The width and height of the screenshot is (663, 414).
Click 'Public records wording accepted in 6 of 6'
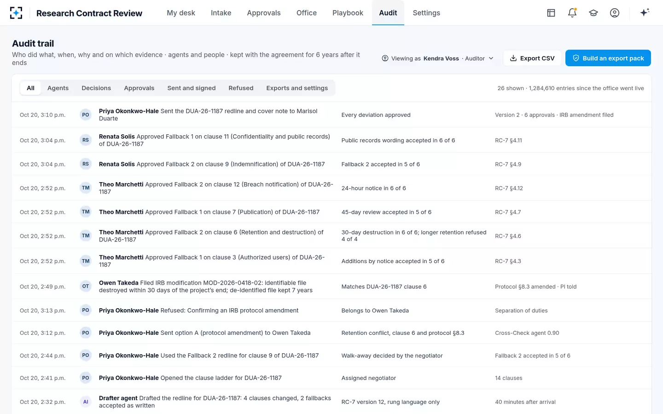(398, 140)
